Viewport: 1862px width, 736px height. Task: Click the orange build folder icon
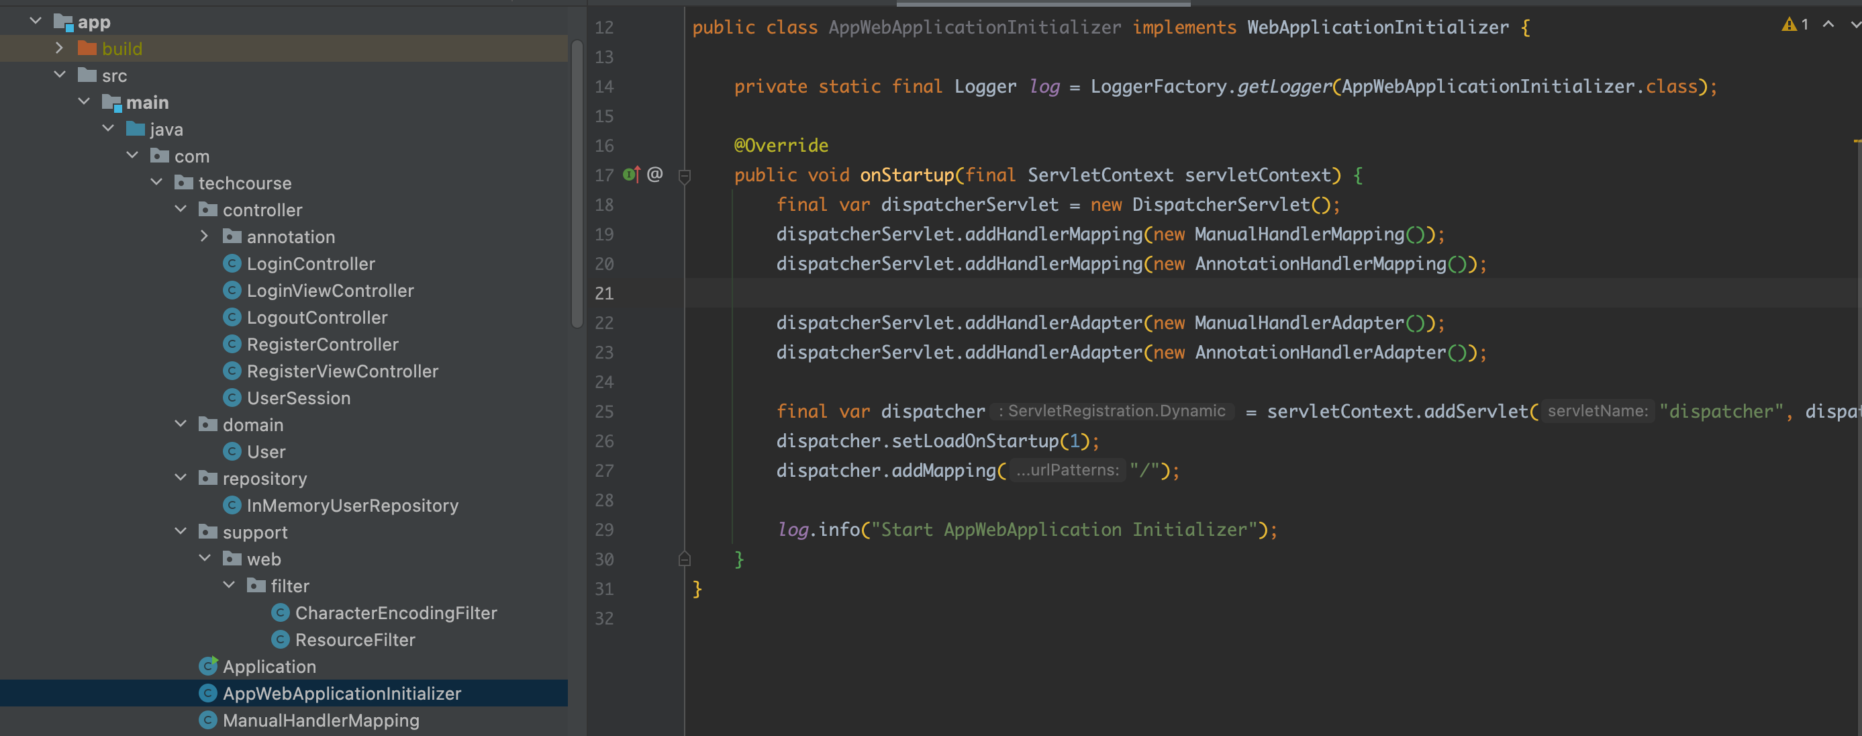pos(87,48)
